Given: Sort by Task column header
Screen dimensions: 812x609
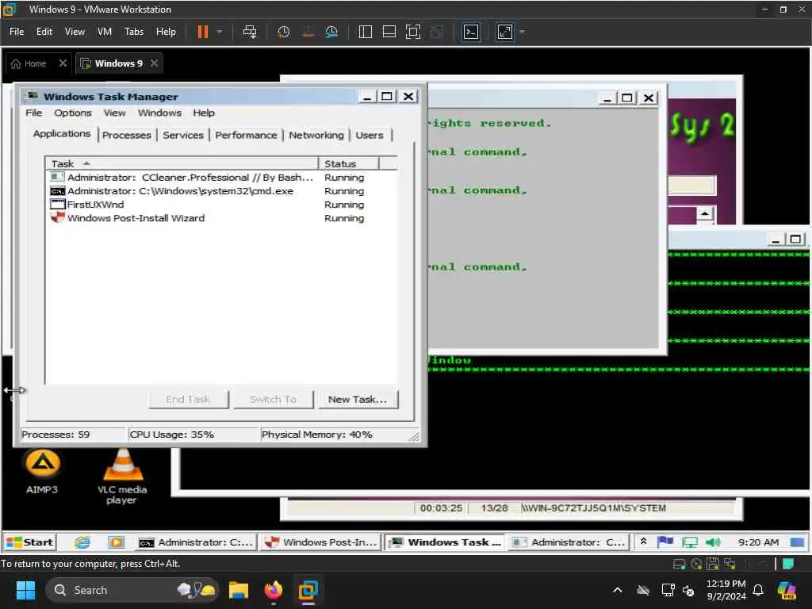Looking at the screenshot, I should (182, 163).
